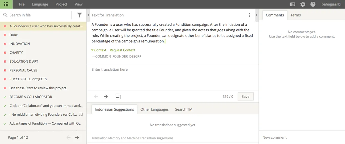Select the CHARITY string in the list
The width and height of the screenshot is (345, 144).
[x=43, y=53]
